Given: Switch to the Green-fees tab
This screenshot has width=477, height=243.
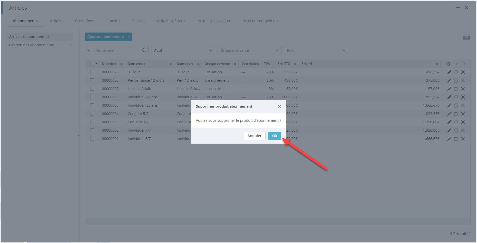Looking at the screenshot, I should click(84, 21).
